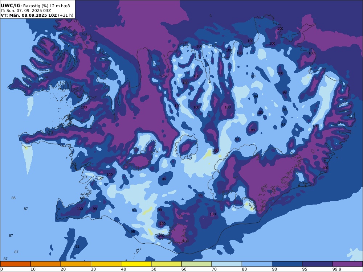The image size is (363, 272).
Task: Click the initial time 'IT: Sun. 07. 09. 2025 03Z'
Action: click(26, 11)
